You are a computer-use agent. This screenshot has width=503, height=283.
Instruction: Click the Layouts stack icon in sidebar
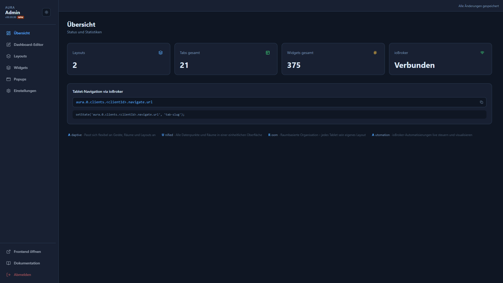[x=8, y=56]
